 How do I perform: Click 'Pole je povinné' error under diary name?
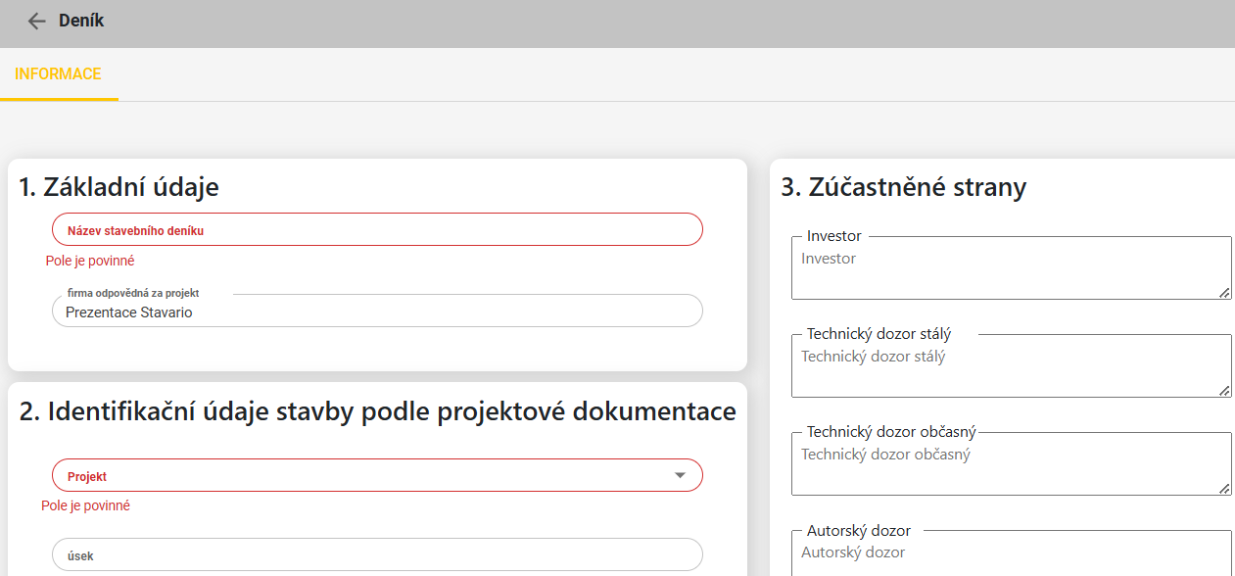pyautogui.click(x=90, y=262)
